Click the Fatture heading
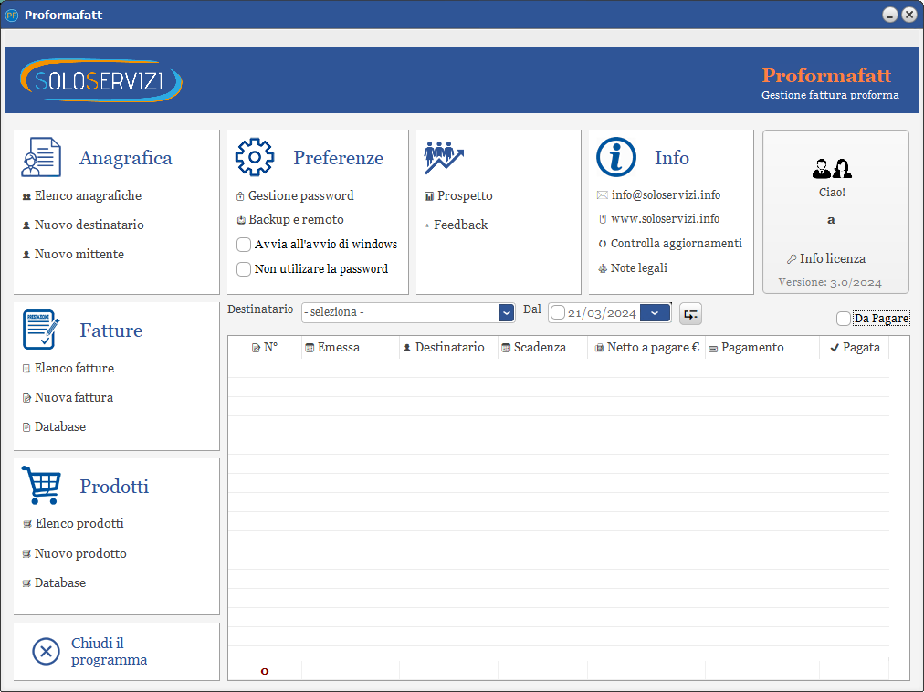 tap(110, 330)
